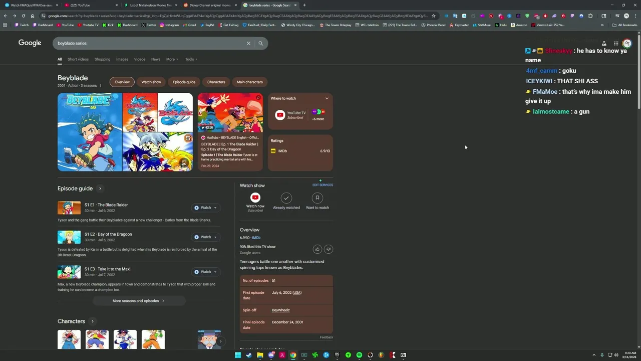641x361 pixels.
Task: Open S1 E2 Day of the Dragon thumbnail
Action: [69, 237]
